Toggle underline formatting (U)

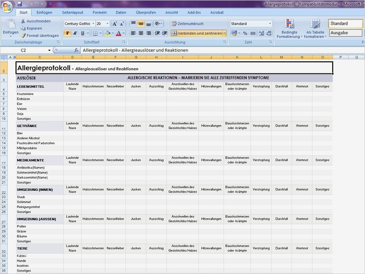coord(83,33)
